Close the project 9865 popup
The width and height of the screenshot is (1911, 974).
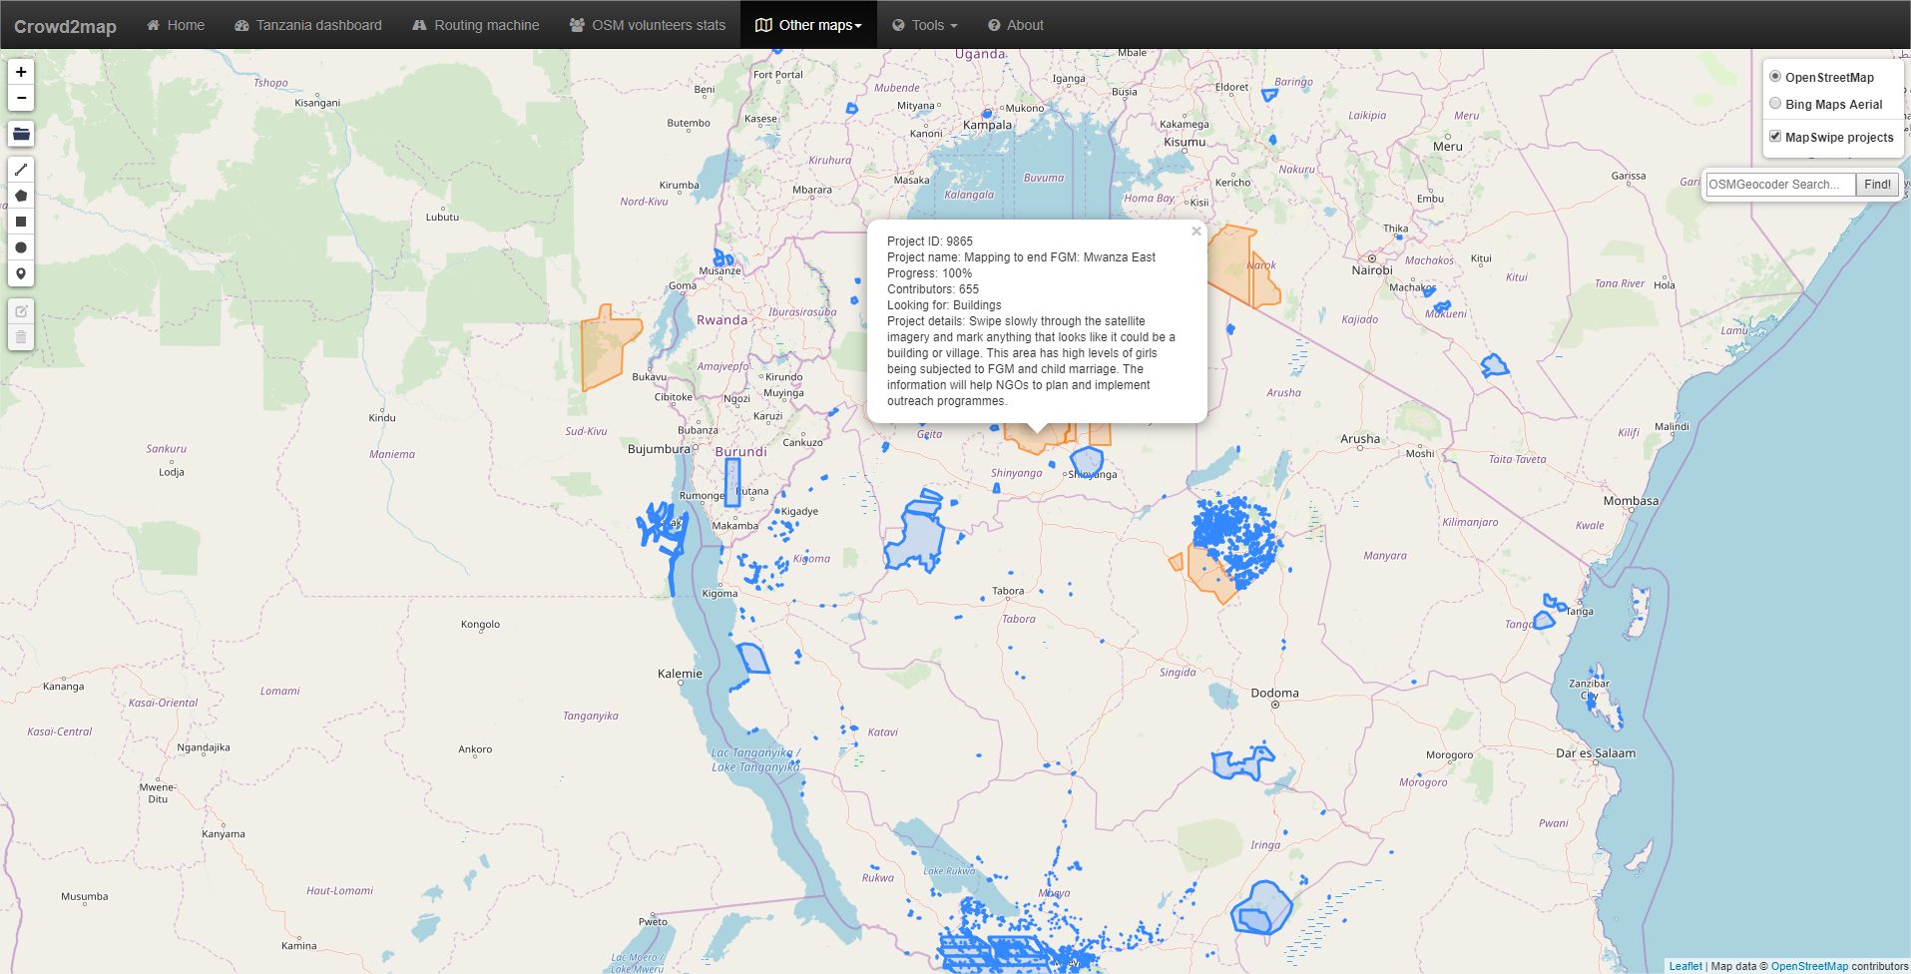coord(1195,232)
